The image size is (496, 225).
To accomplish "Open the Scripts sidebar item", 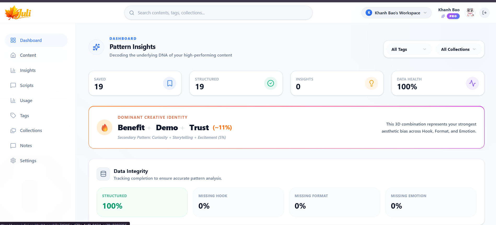I will 27,85.
